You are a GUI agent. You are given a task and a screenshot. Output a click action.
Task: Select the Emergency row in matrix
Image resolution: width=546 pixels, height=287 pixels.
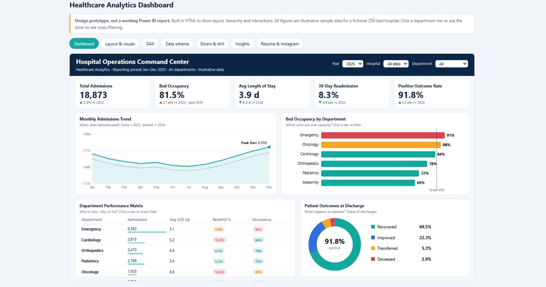186,229
